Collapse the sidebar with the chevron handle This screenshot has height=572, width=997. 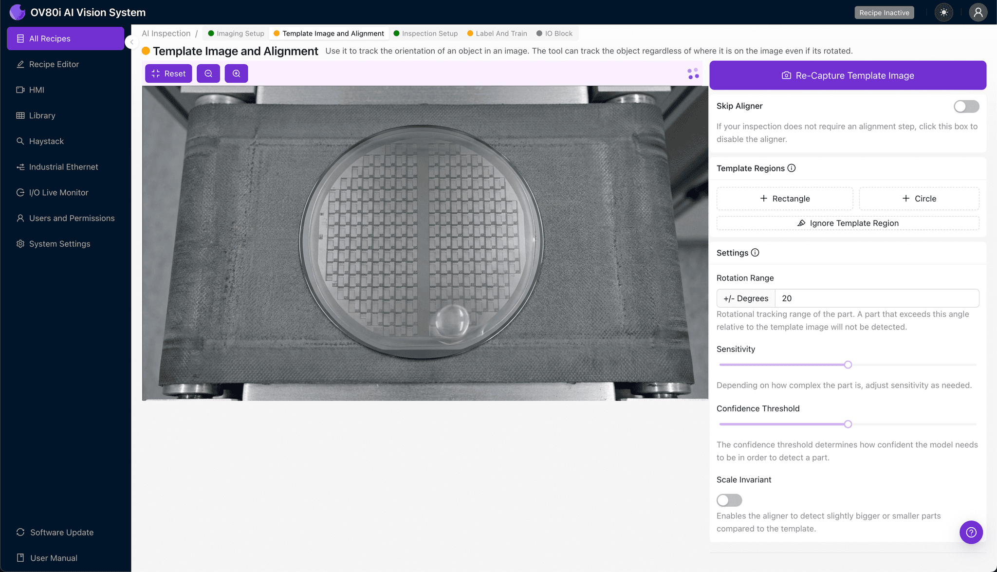131,42
